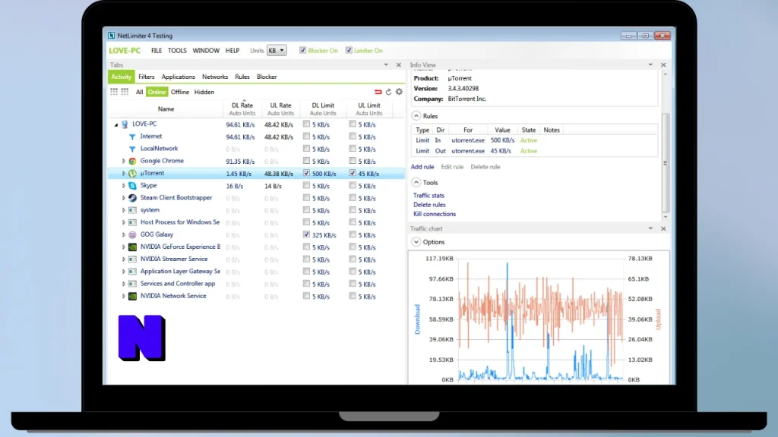Open the HELP menu
This screenshot has width=778, height=437.
click(232, 51)
